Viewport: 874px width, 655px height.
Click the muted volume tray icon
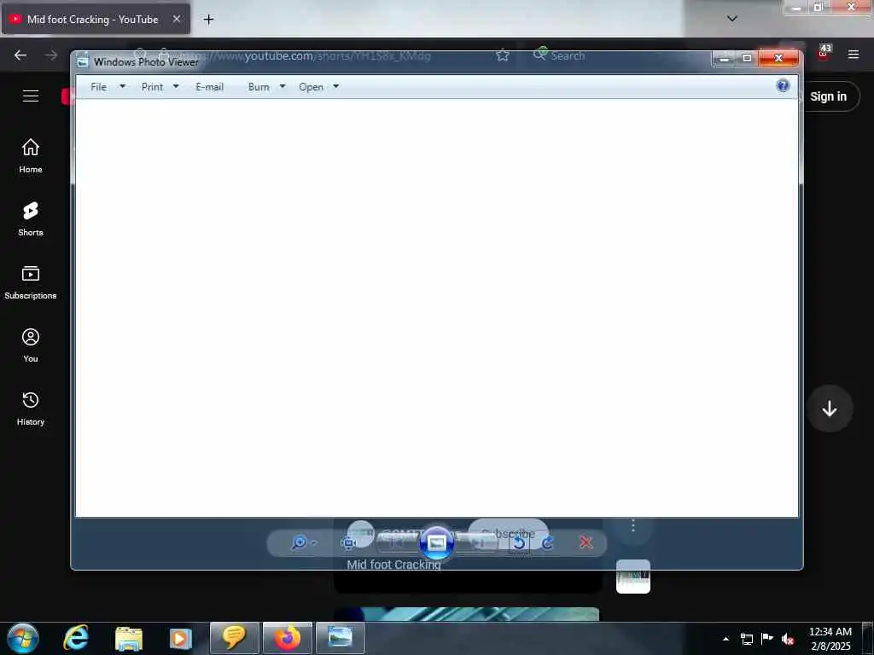click(788, 639)
